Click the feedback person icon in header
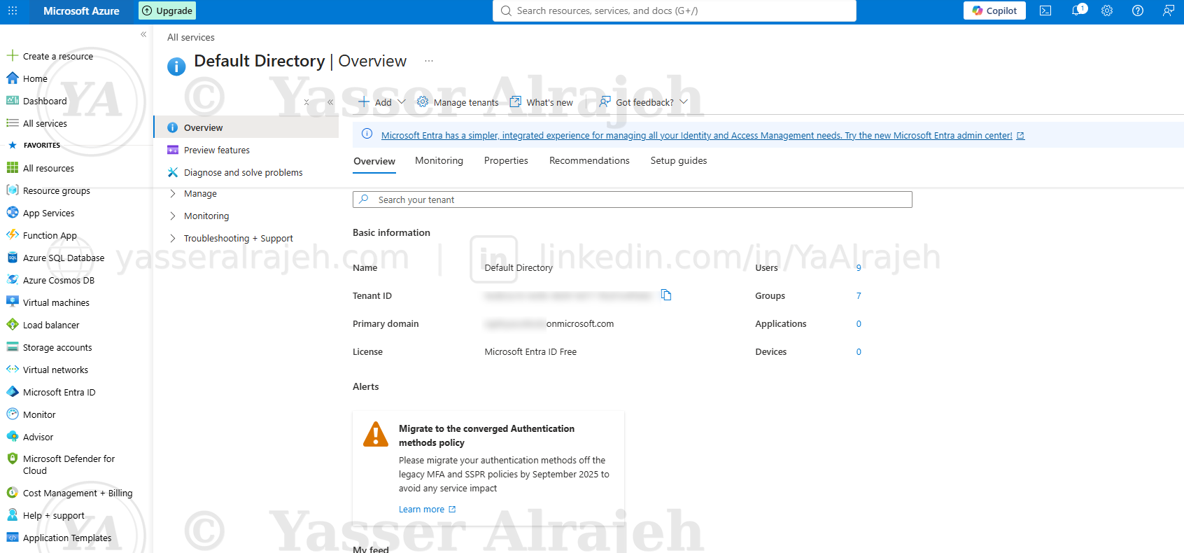Screen dimensions: 1184x553 tap(1169, 10)
